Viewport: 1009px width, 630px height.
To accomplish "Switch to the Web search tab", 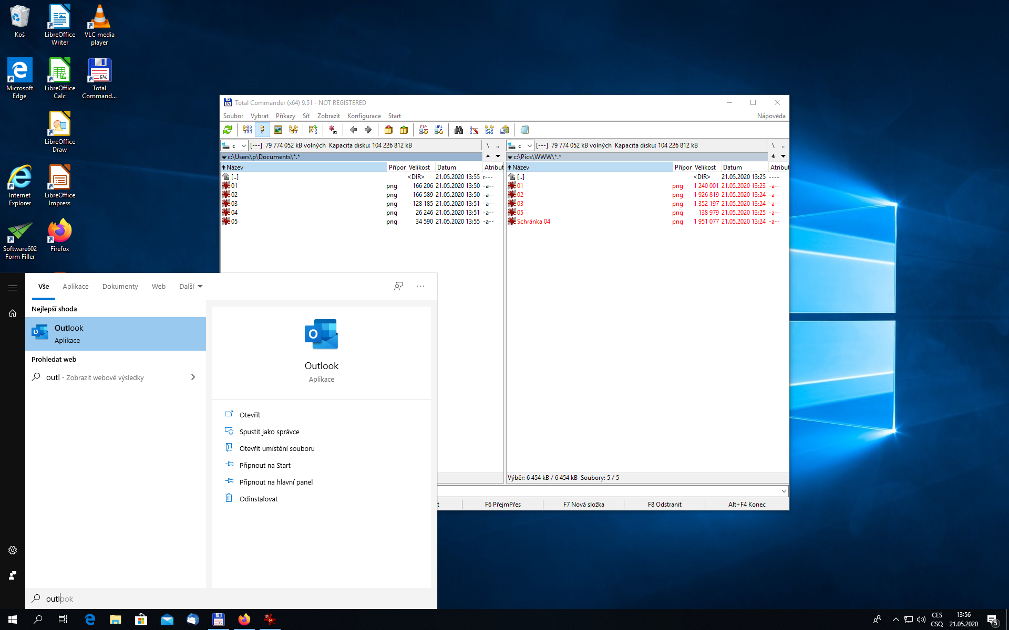I will coord(159,286).
